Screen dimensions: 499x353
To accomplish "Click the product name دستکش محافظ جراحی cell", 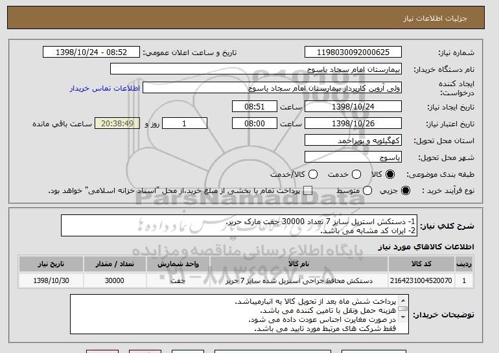I will click(299, 280).
